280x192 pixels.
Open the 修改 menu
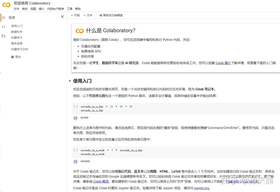pos(24,9)
